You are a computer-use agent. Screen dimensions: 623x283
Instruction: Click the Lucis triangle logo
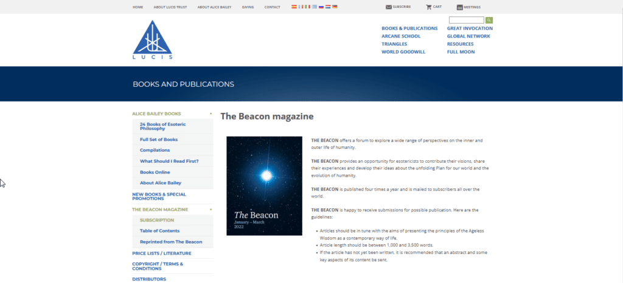[152, 39]
